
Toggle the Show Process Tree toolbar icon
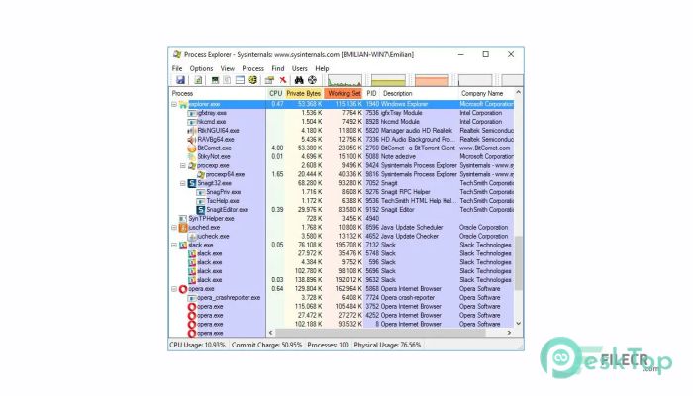click(x=227, y=80)
